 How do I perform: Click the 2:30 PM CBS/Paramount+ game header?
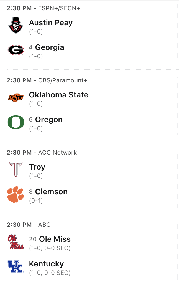point(47,80)
